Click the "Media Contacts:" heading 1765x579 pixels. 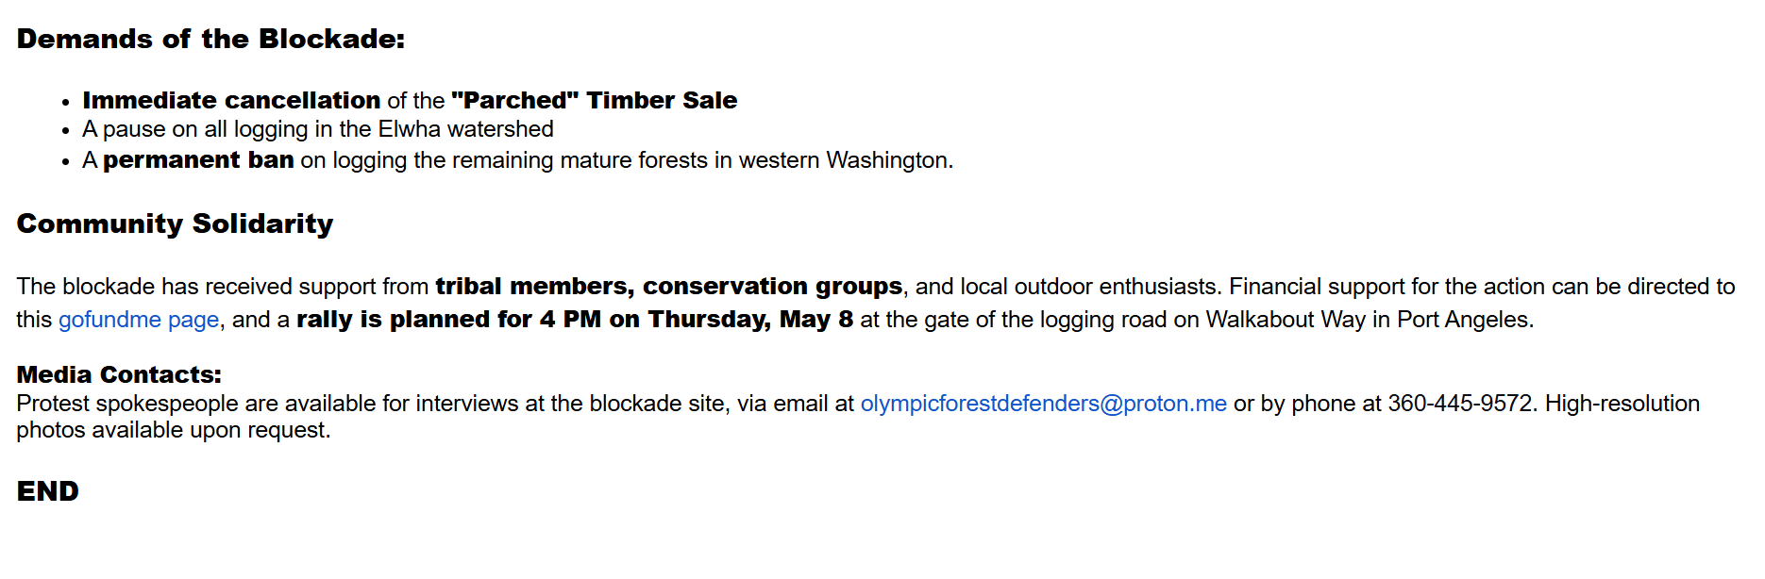(119, 374)
